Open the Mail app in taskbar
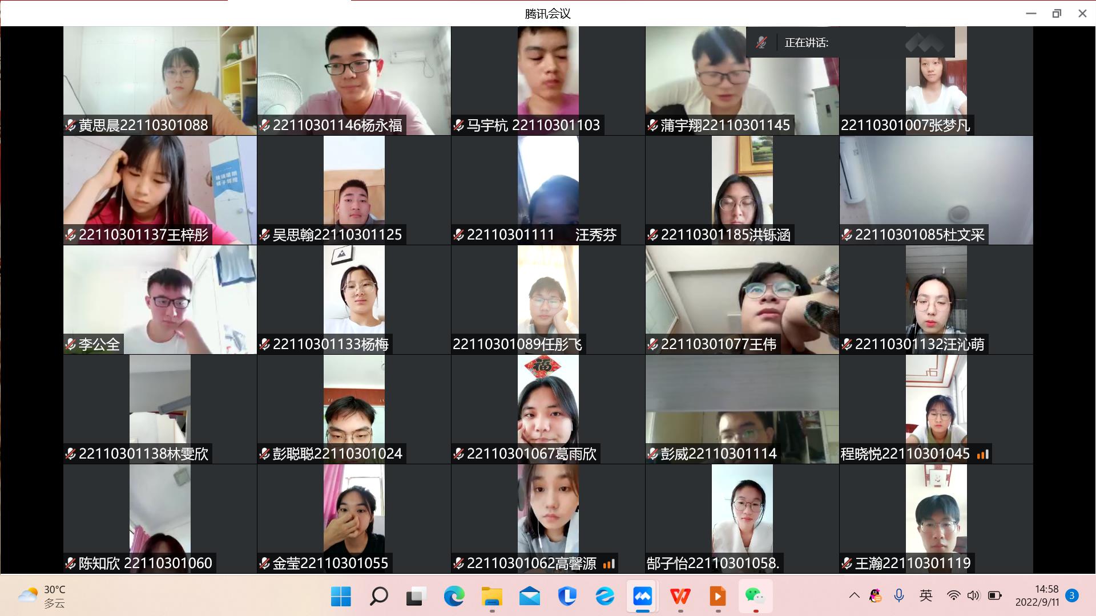Viewport: 1096px width, 616px height. pyautogui.click(x=530, y=597)
